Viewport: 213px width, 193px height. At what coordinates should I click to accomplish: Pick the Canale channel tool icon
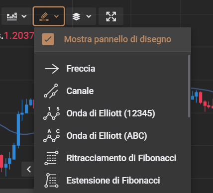51,91
